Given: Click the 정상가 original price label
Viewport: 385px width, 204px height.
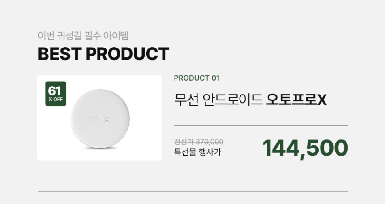Looking at the screenshot, I should click(183, 142).
